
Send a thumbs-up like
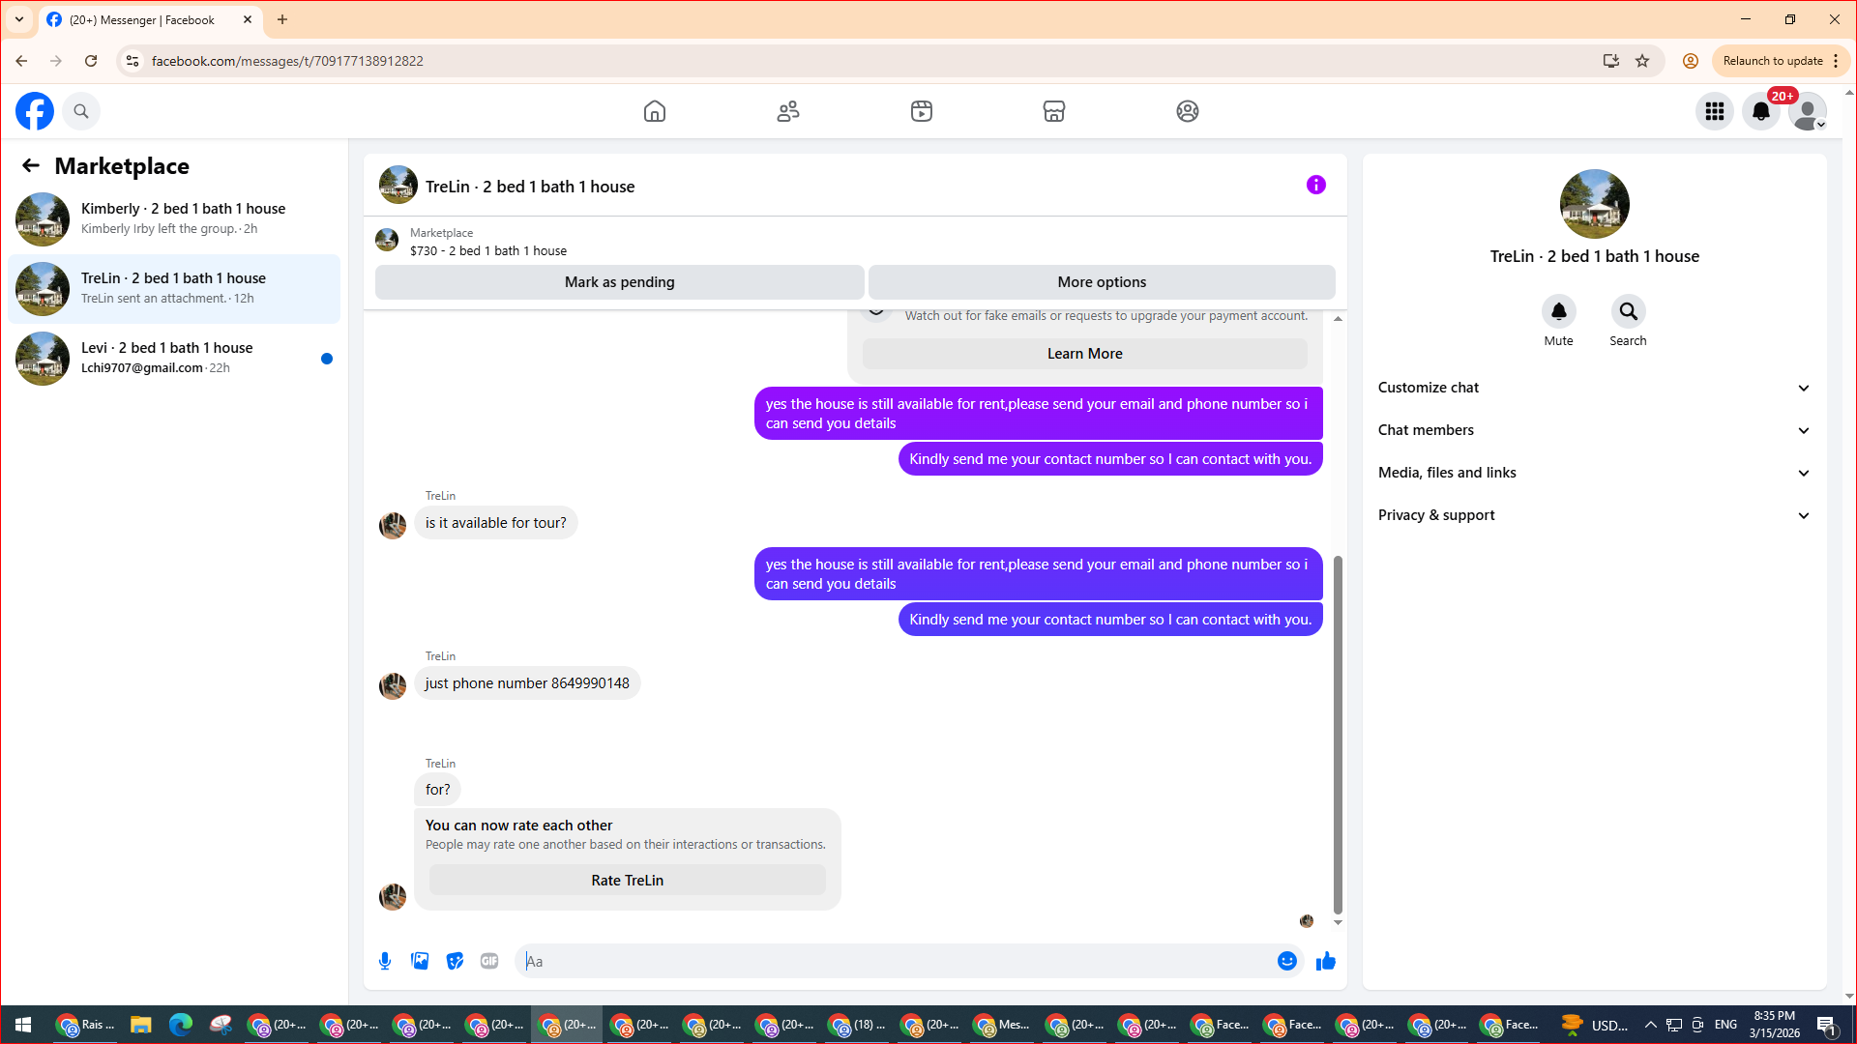point(1326,961)
